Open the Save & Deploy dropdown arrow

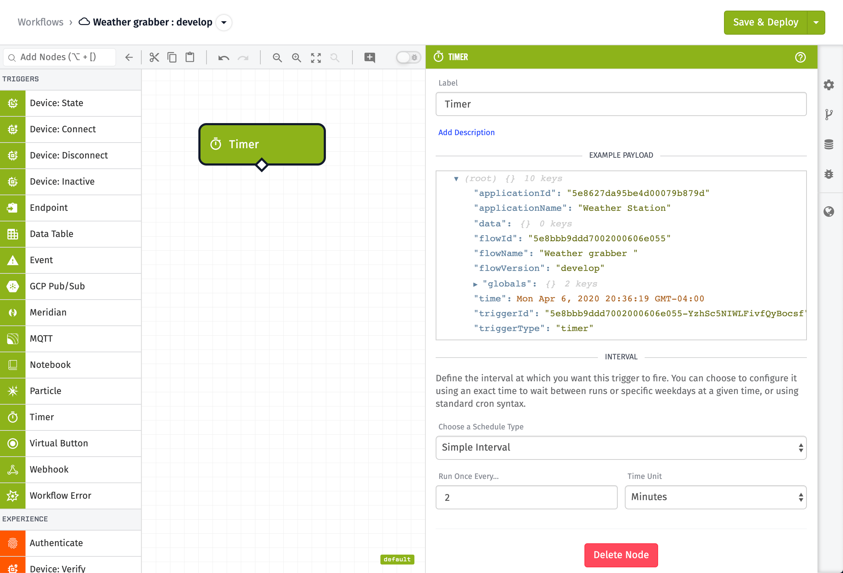(816, 22)
